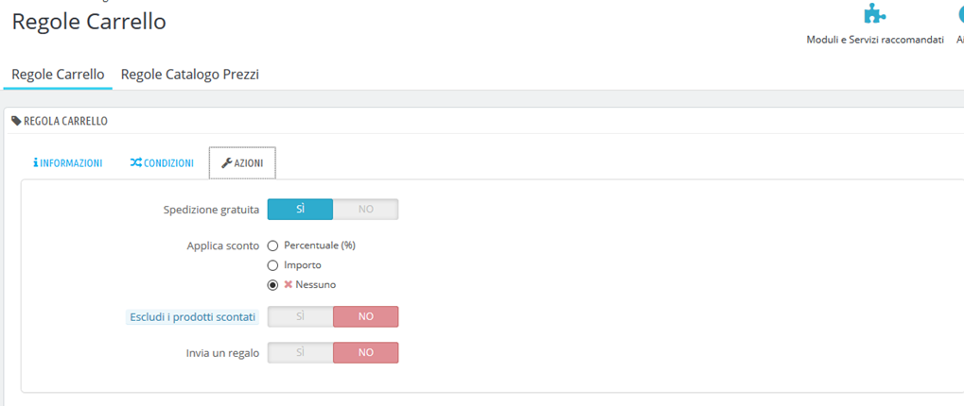Image resolution: width=964 pixels, height=406 pixels.
Task: Set Escludi i prodotti scontati to SÌ
Action: (x=300, y=316)
